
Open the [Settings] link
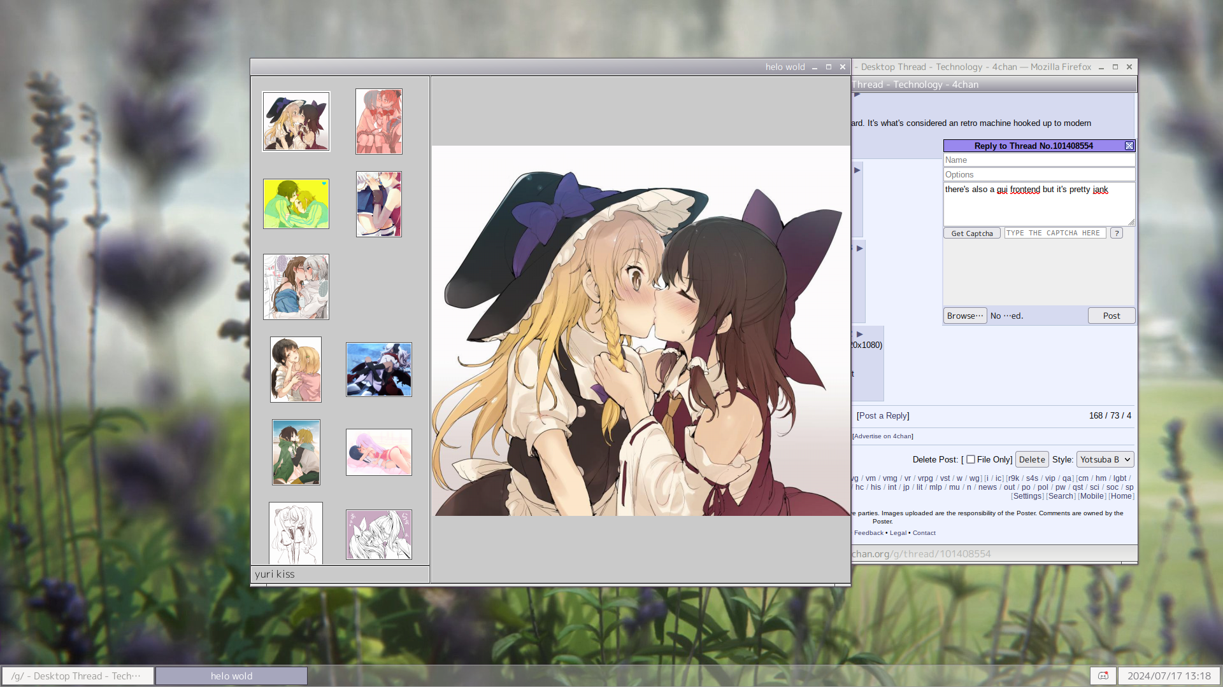[1027, 496]
